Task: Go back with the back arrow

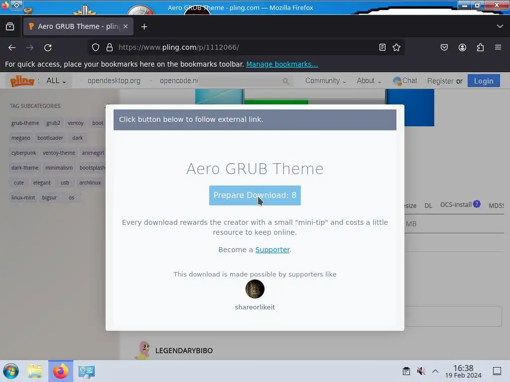Action: pos(12,47)
